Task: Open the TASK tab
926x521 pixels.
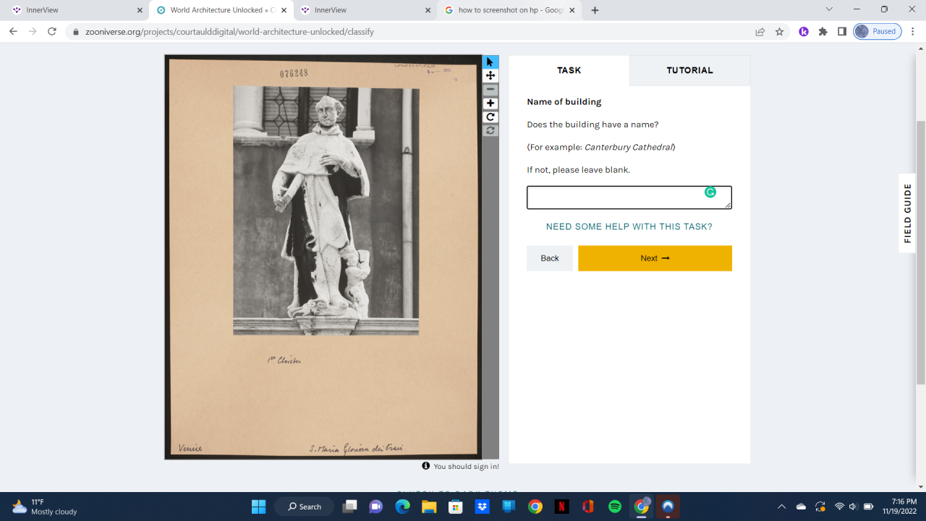Action: [x=569, y=70]
